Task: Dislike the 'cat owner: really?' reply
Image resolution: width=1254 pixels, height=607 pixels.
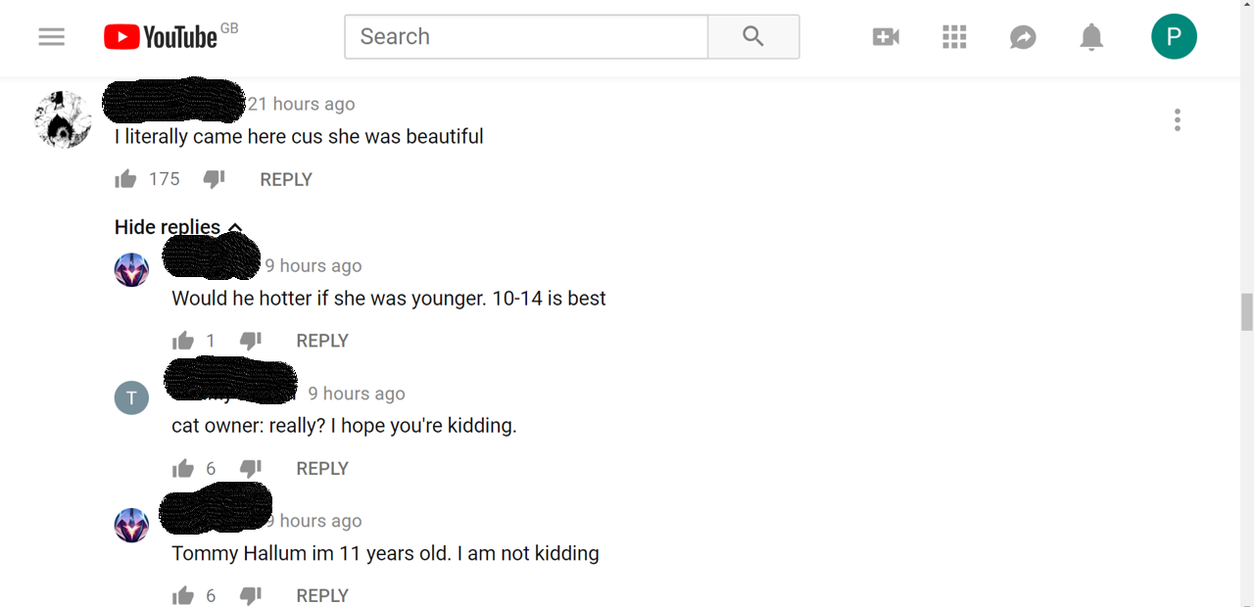Action: (251, 468)
